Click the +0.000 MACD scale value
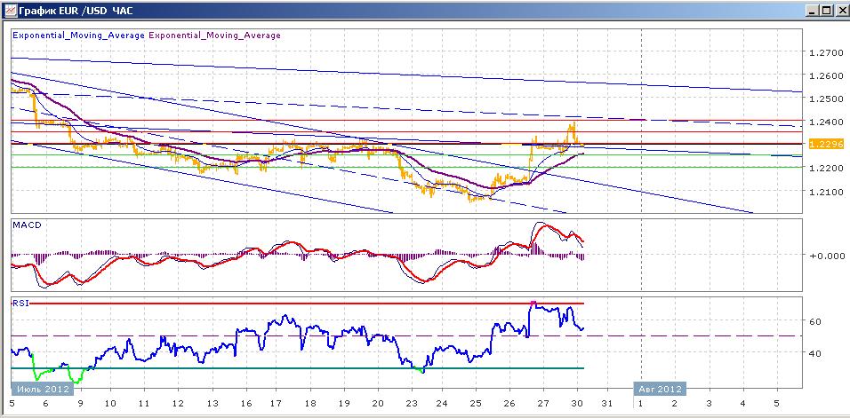Image resolution: width=850 pixels, height=418 pixels. [827, 256]
